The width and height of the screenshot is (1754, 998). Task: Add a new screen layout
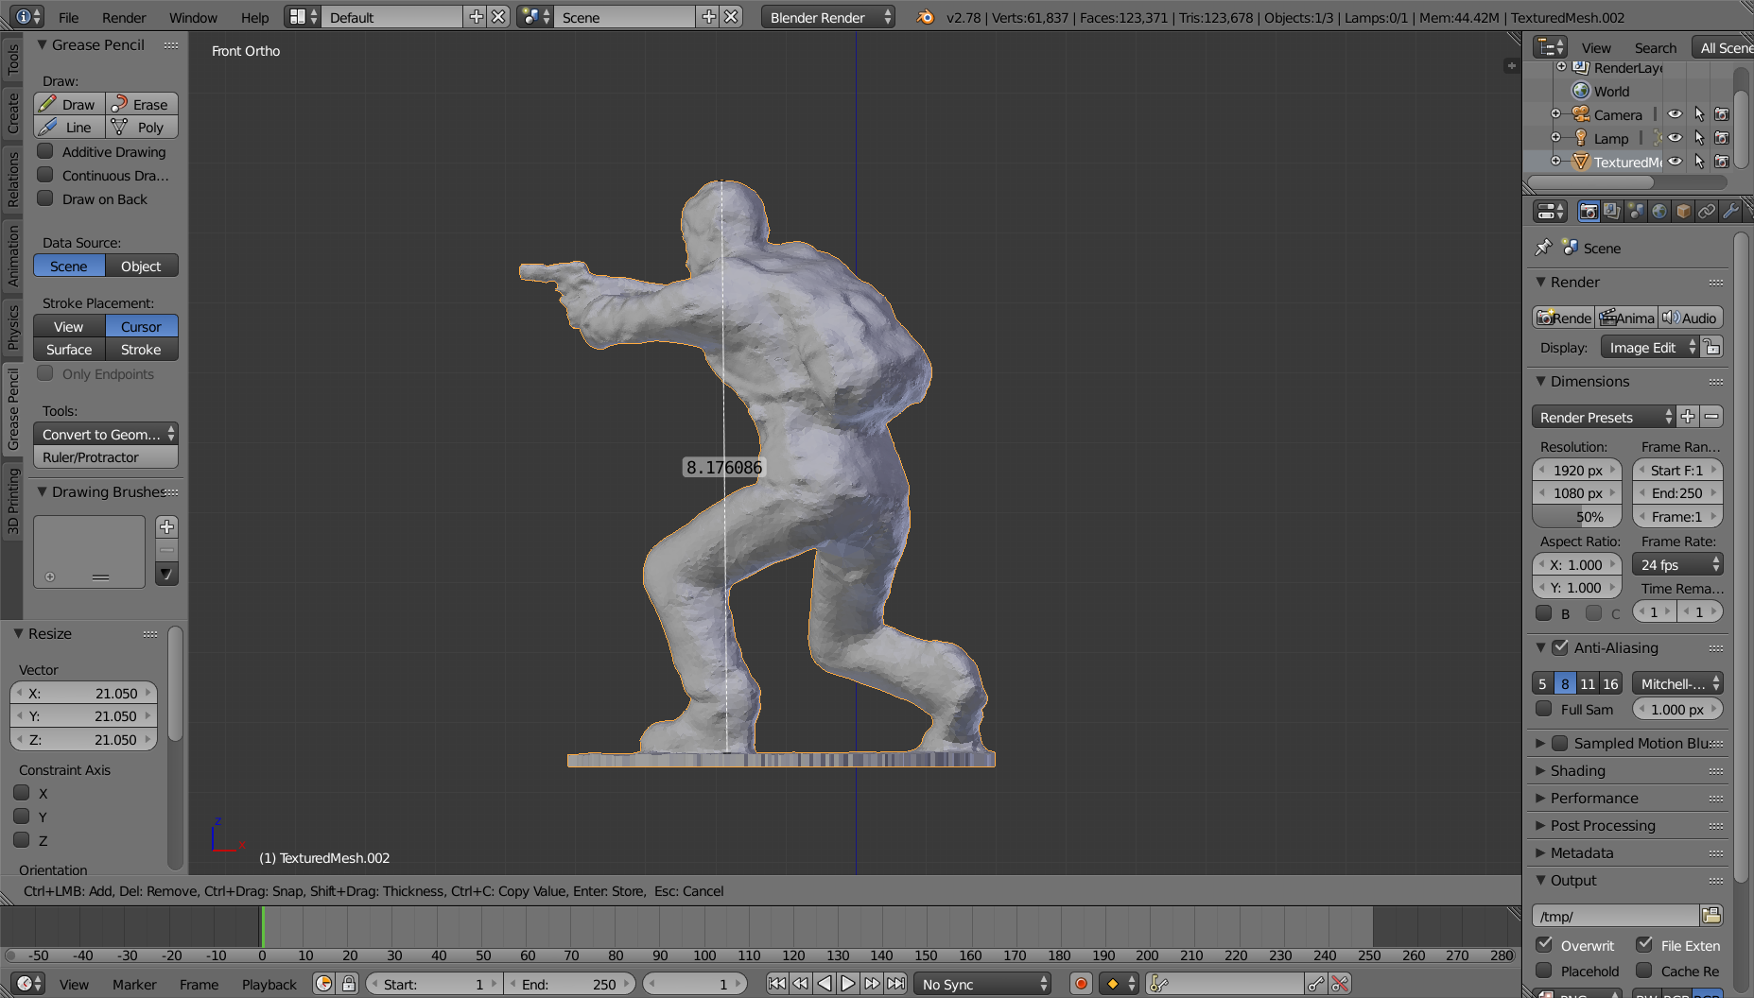pyautogui.click(x=477, y=17)
